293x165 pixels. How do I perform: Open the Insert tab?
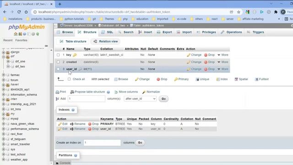click(x=145, y=32)
